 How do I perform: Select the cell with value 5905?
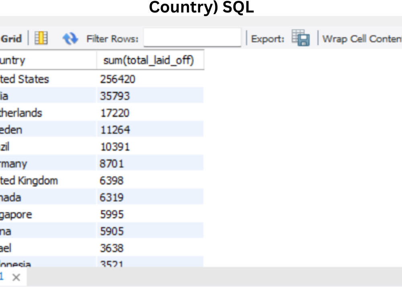coord(150,231)
